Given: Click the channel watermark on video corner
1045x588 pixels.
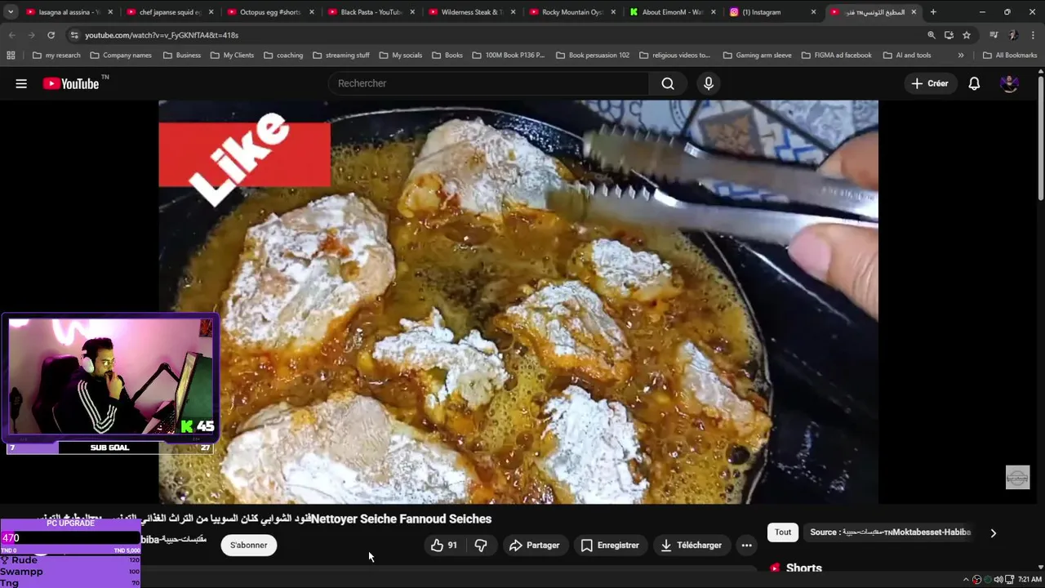Looking at the screenshot, I should coord(1017,478).
